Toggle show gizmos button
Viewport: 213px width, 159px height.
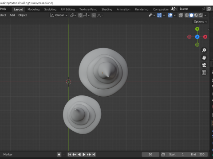(x=159, y=15)
